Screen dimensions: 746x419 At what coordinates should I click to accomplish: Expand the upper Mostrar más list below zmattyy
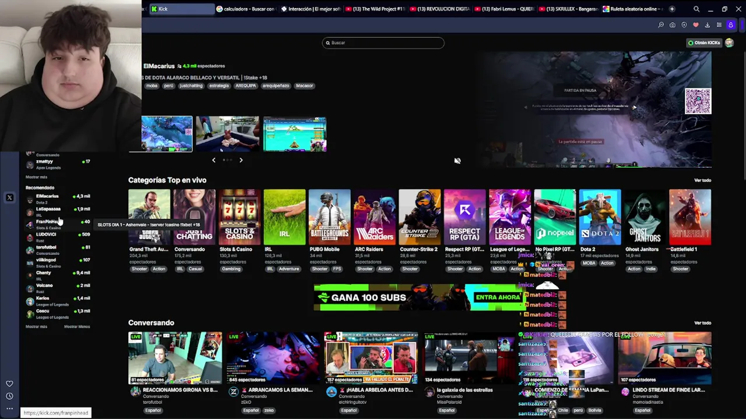pyautogui.click(x=36, y=177)
